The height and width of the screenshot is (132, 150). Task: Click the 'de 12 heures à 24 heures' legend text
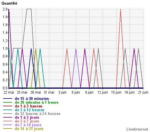pos(37,114)
